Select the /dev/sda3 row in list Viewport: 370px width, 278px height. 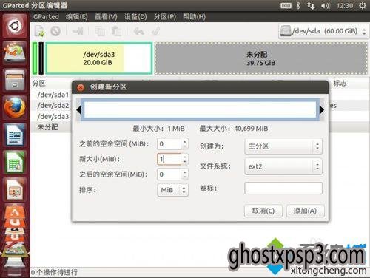(53, 116)
